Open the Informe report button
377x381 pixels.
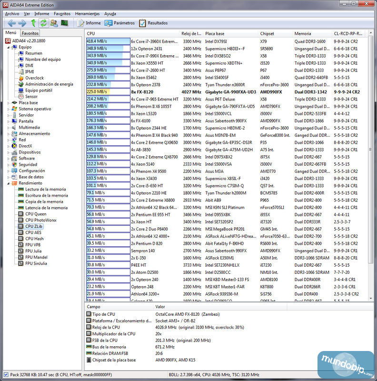pyautogui.click(x=89, y=23)
